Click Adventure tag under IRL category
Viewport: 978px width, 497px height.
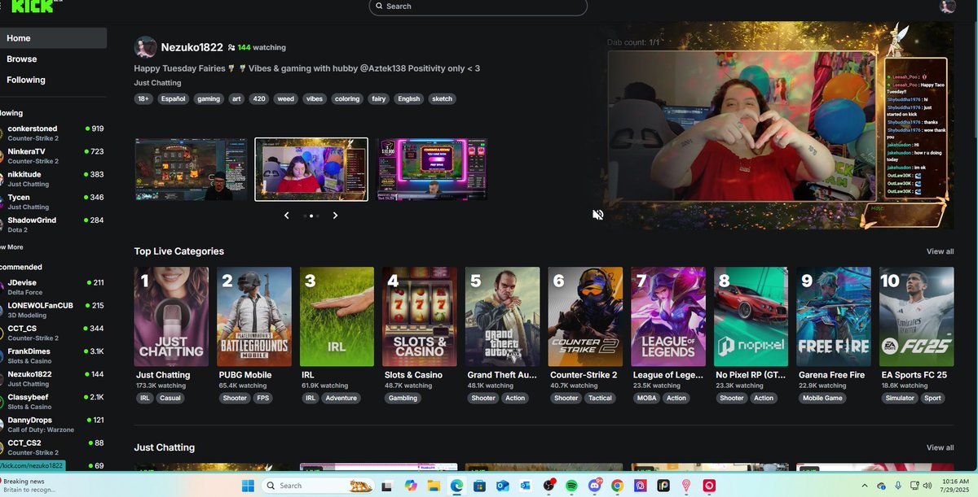point(341,399)
